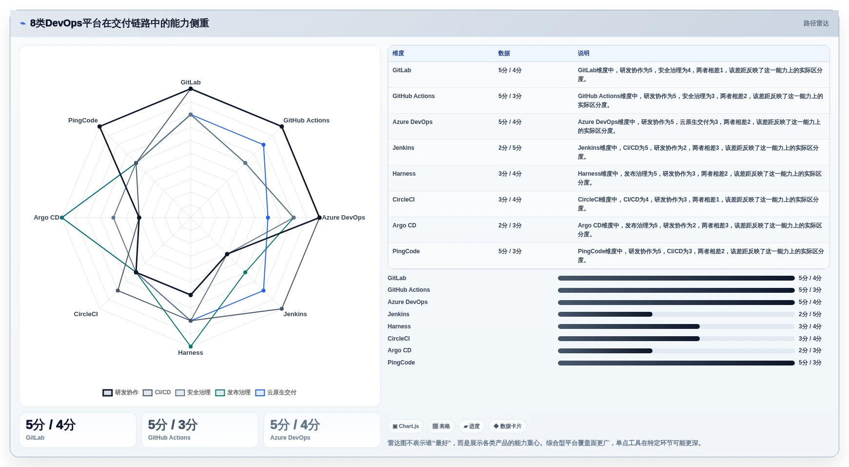Click the lightning icon beside the title
The height and width of the screenshot is (467, 849).
[x=22, y=23]
